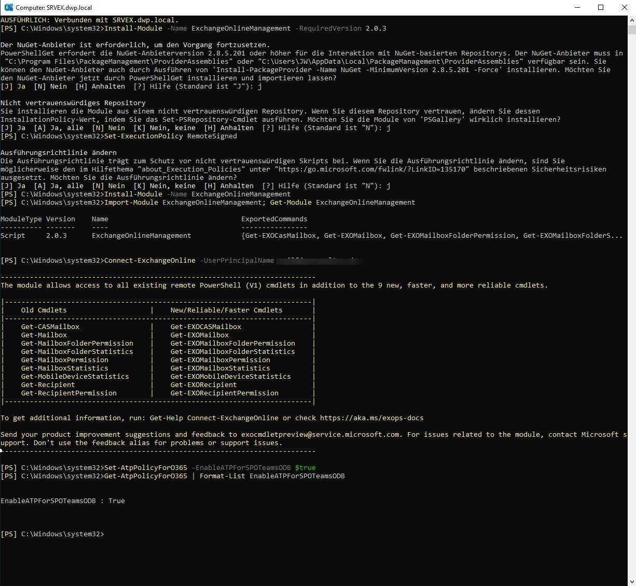Click Get-EXOMailbox in the new cmdlets column
This screenshot has width=636, height=586.
tap(199, 335)
